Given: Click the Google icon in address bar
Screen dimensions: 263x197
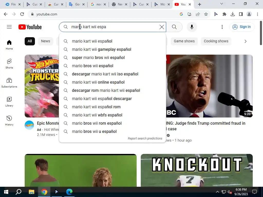Looking at the screenshot, I should click(x=181, y=14).
